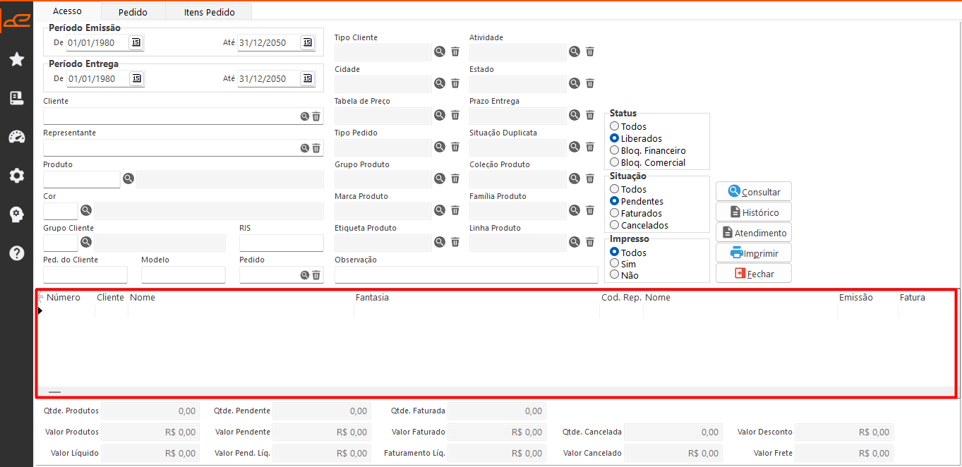Open settings gear in the sidebar
Image resolution: width=962 pixels, height=467 pixels.
17,176
